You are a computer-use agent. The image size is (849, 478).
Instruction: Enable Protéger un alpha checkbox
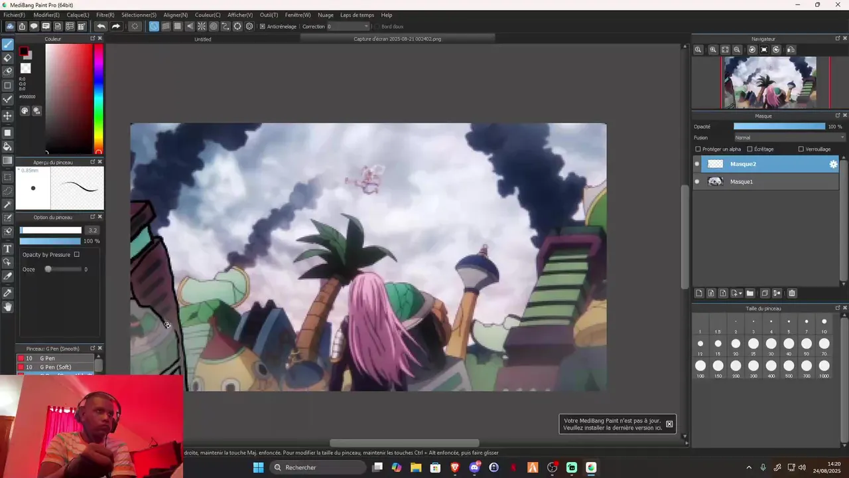point(698,149)
